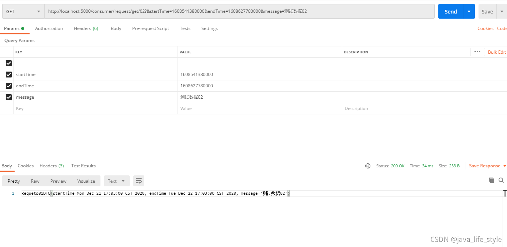507x247 pixels.
Task: Click the Description placeholder field
Action: pyautogui.click(x=424, y=109)
